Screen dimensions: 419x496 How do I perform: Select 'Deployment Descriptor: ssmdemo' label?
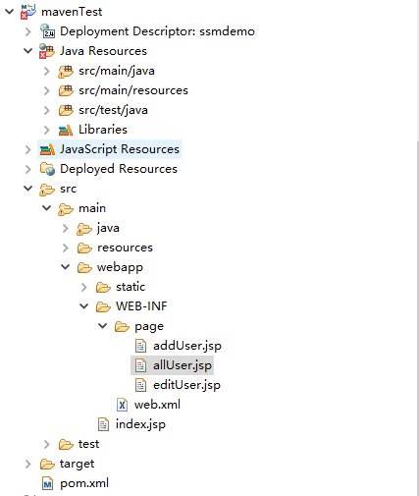pyautogui.click(x=157, y=31)
